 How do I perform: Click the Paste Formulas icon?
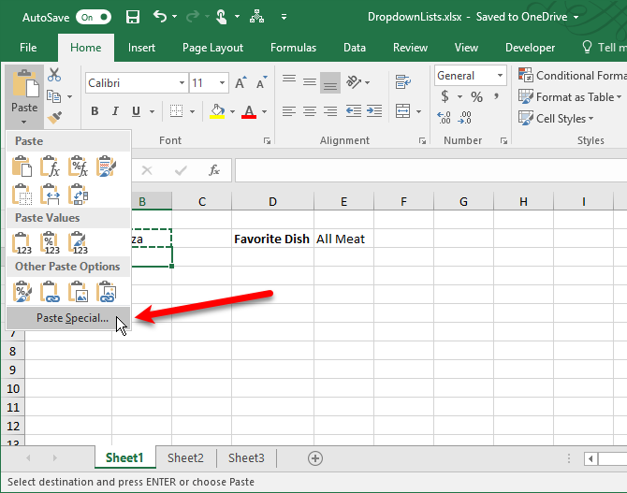[x=51, y=167]
